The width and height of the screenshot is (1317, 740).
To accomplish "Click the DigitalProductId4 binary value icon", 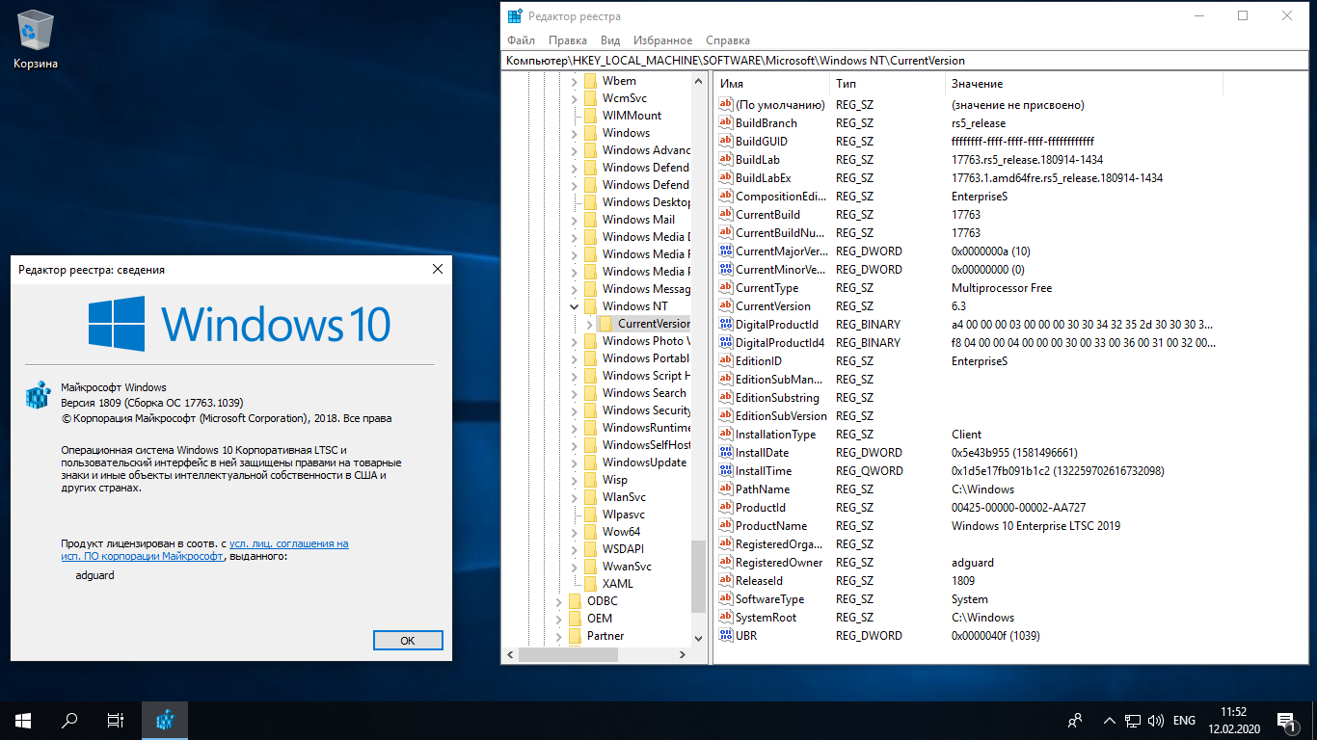I will pos(726,343).
